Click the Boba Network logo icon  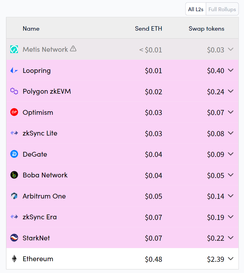tap(14, 175)
